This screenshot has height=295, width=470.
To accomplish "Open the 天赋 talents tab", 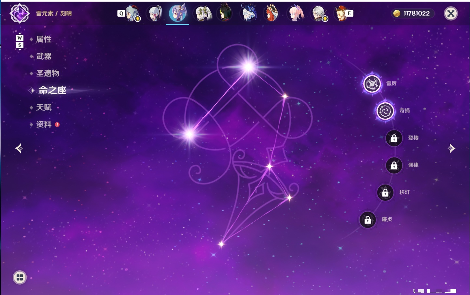I will pos(44,107).
